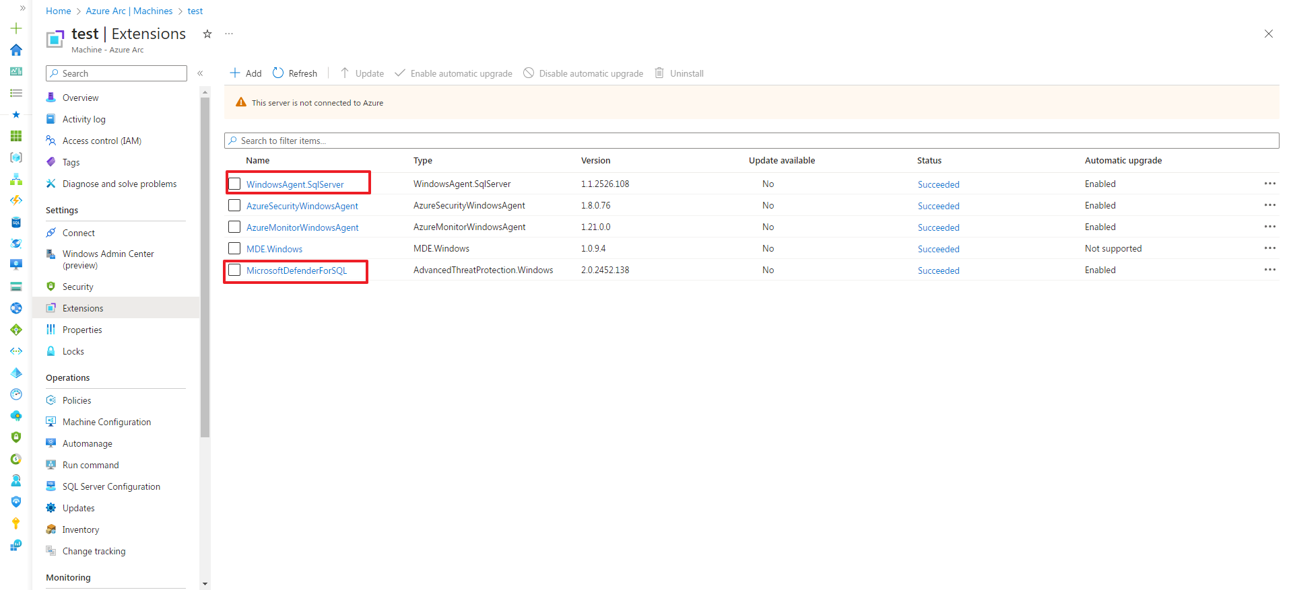Image resolution: width=1293 pixels, height=590 pixels.
Task: Open Azure Arc | Machines breadcrumb
Action: point(129,11)
